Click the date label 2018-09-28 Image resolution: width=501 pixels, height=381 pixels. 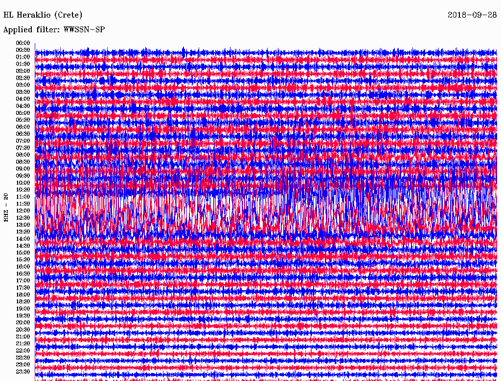pos(472,15)
